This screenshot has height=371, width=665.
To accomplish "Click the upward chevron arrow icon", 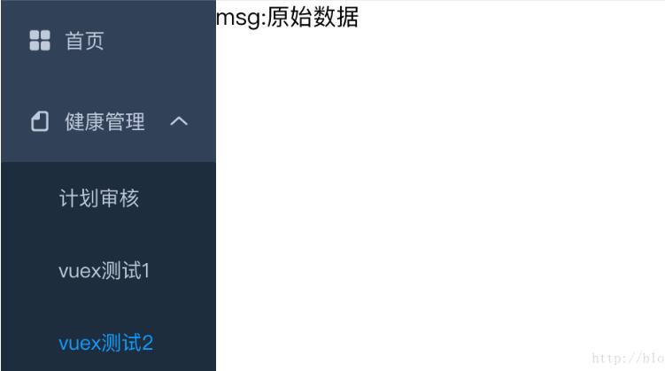I will point(179,121).
